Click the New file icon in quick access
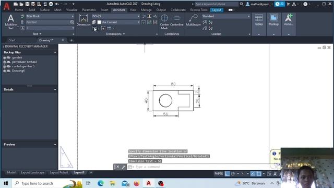The height and width of the screenshot is (188, 334). click(16, 4)
